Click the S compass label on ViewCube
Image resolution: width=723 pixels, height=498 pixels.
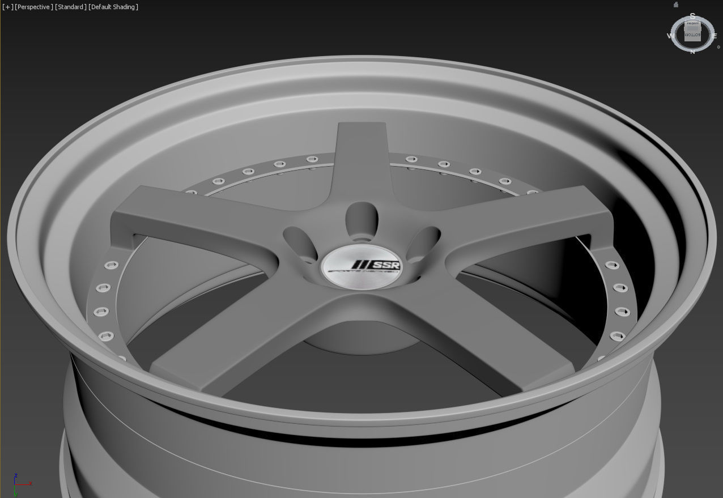point(692,16)
